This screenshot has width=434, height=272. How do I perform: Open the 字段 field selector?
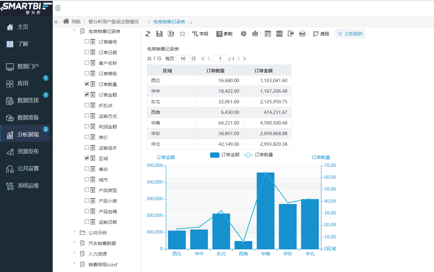[x=200, y=34]
